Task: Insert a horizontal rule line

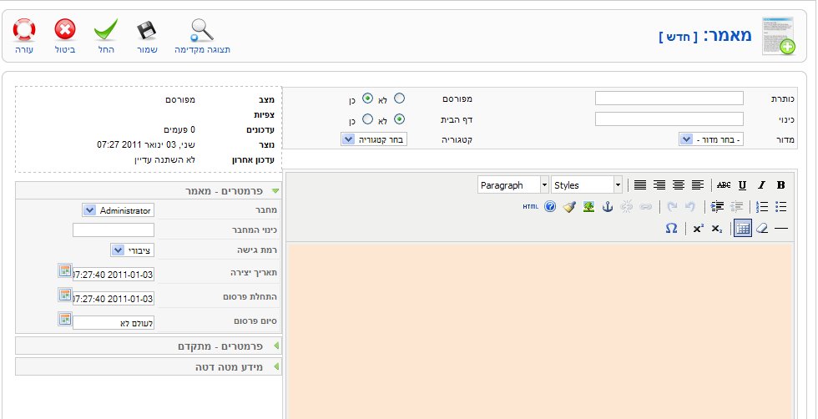Action: coord(781,229)
